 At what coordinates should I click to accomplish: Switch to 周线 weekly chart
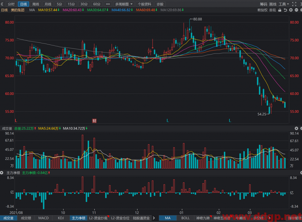coord(36,4)
